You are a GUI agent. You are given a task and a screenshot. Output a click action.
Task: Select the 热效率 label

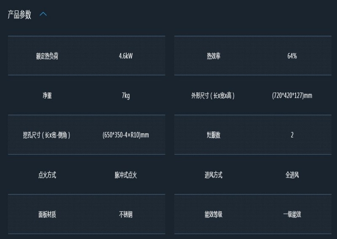(214, 56)
